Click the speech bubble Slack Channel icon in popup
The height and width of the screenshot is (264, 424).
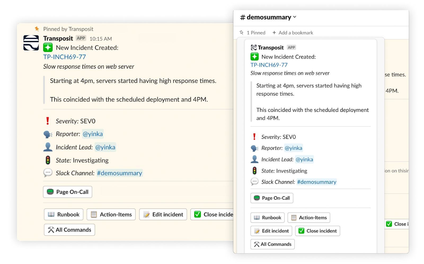click(254, 182)
